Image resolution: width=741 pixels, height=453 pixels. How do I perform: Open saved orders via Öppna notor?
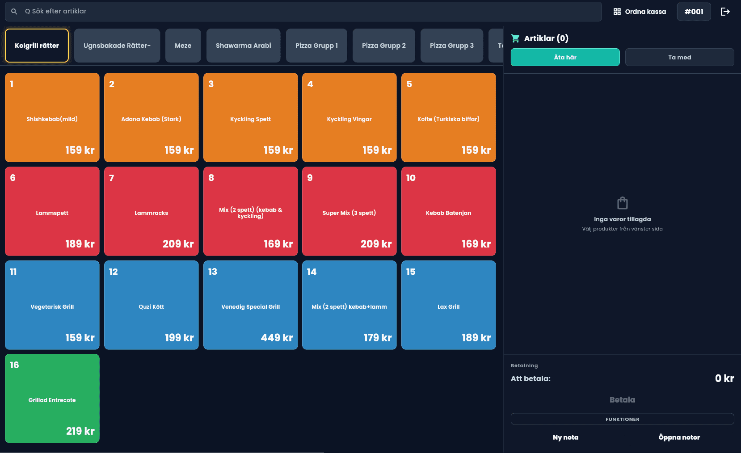[678, 437]
